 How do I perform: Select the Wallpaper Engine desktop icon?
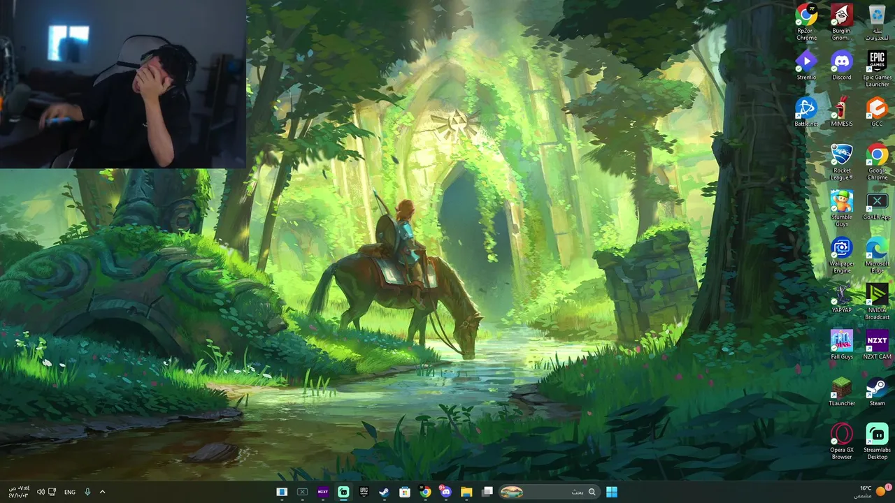pyautogui.click(x=842, y=255)
